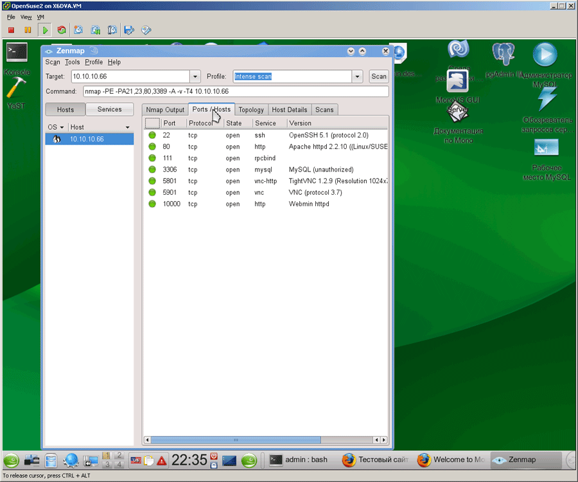This screenshot has width=578, height=482.
Task: Click the keyboard layout flag tray icon
Action: 136,460
